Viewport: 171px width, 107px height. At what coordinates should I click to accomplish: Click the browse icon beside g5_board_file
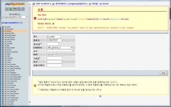(3, 33)
